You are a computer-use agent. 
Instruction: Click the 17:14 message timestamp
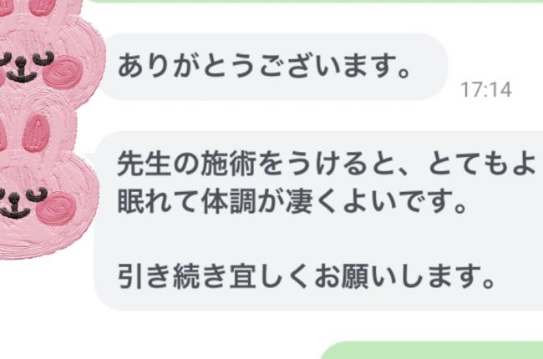tap(486, 89)
